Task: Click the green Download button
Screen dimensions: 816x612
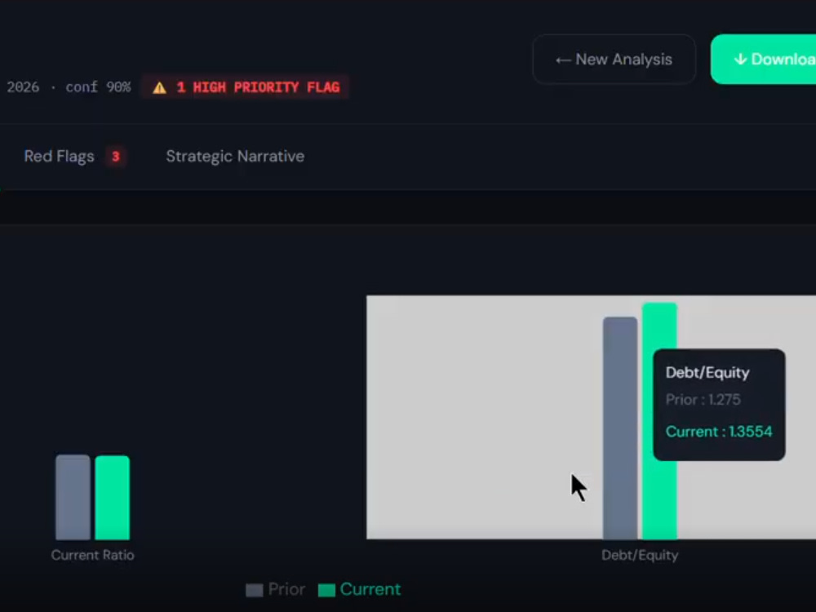Action: pos(764,60)
